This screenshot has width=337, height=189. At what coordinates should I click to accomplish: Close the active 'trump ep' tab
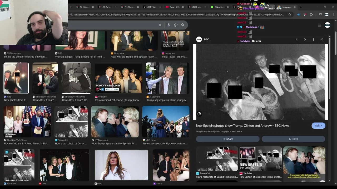click(x=295, y=7)
